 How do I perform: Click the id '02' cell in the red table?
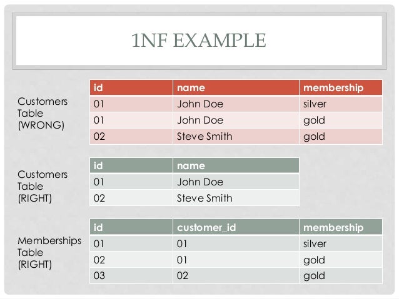(x=131, y=137)
